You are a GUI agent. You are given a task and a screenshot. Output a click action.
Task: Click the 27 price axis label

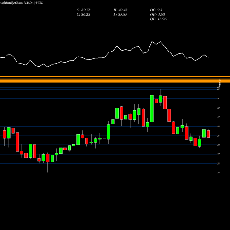point(218,154)
